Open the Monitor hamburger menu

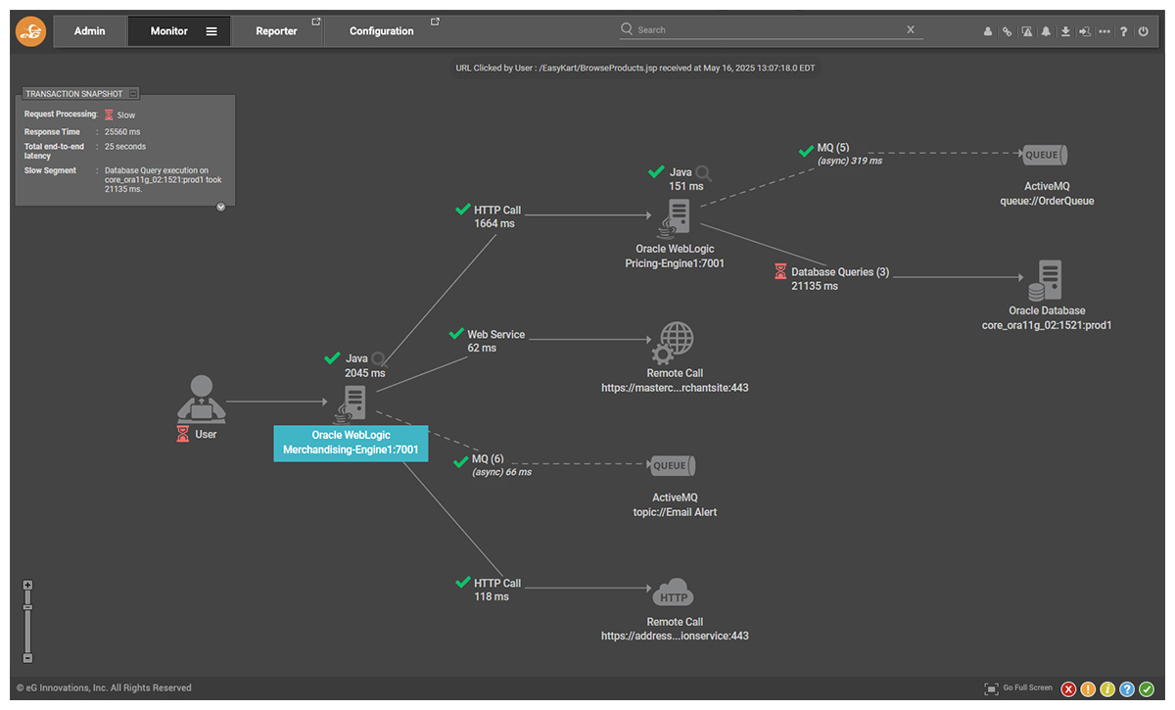[211, 31]
